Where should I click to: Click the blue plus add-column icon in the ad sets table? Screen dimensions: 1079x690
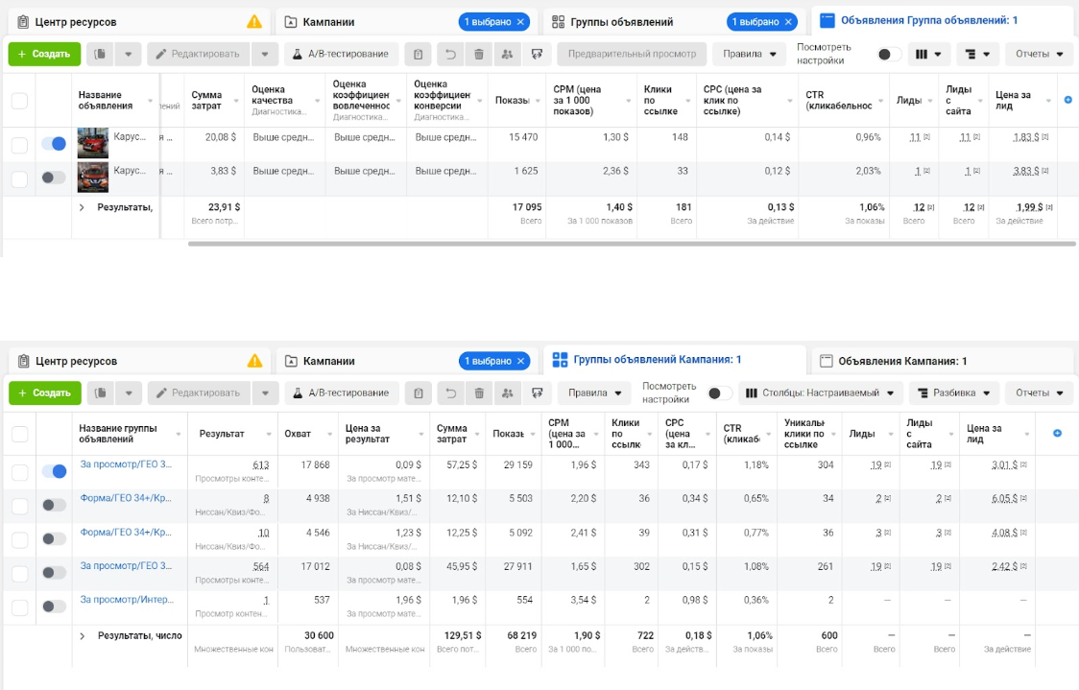tap(1058, 433)
